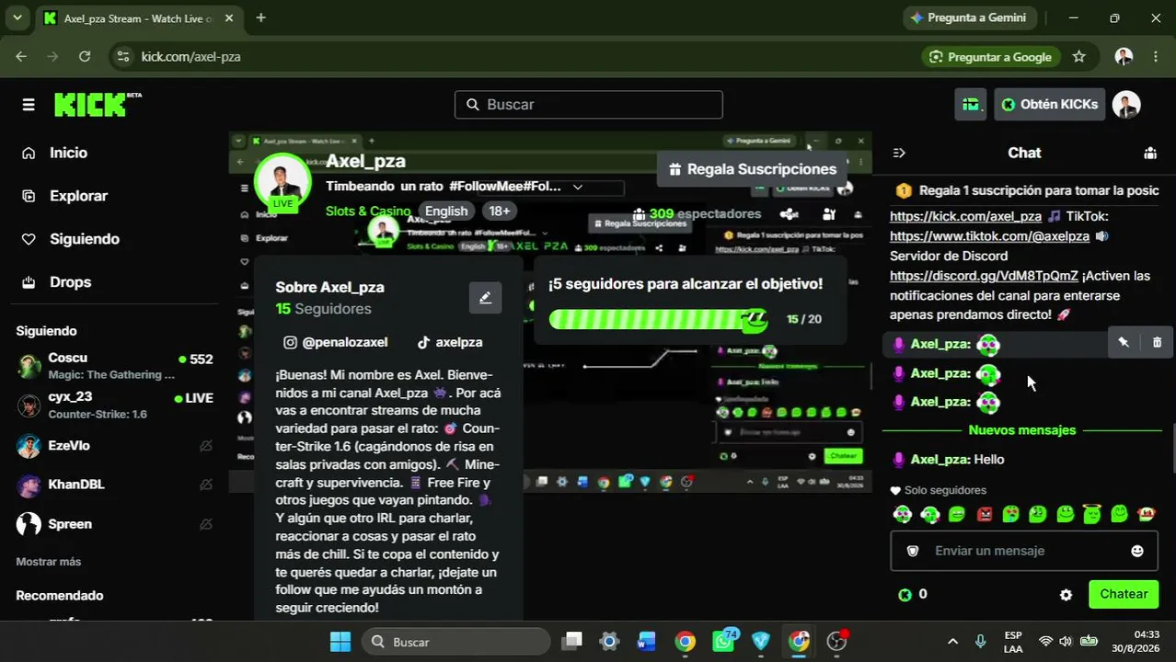Open the Windows Start menu

[x=340, y=642]
